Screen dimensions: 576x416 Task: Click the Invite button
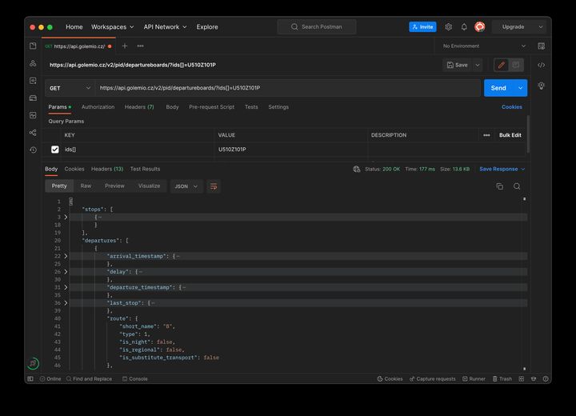[x=422, y=27]
